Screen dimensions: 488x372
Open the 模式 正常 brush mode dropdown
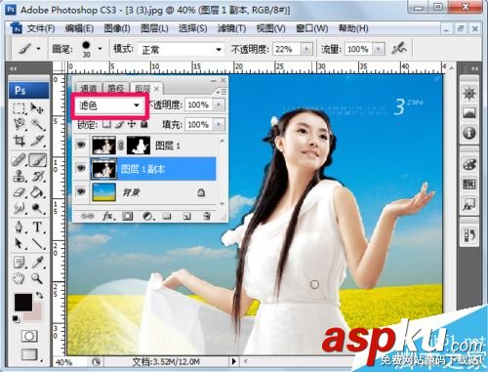click(x=181, y=50)
